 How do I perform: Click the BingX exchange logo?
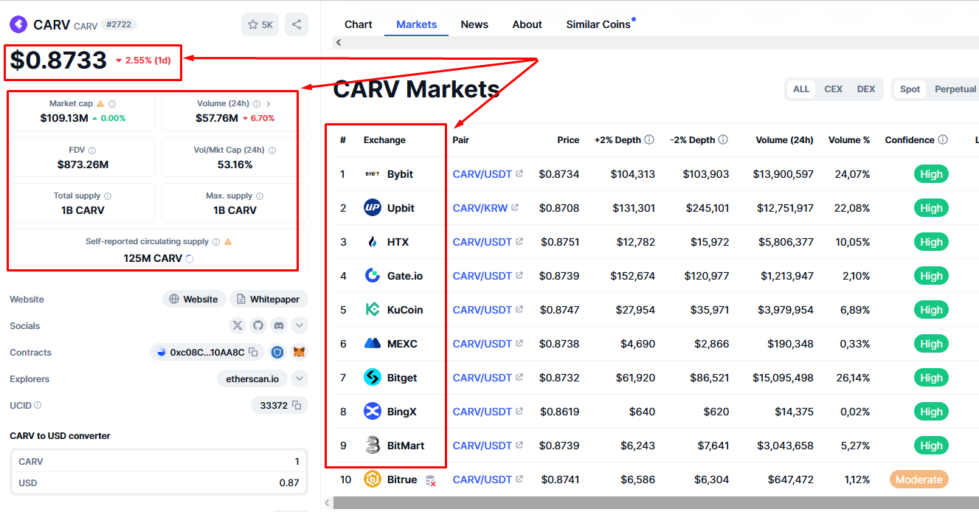[x=373, y=412]
